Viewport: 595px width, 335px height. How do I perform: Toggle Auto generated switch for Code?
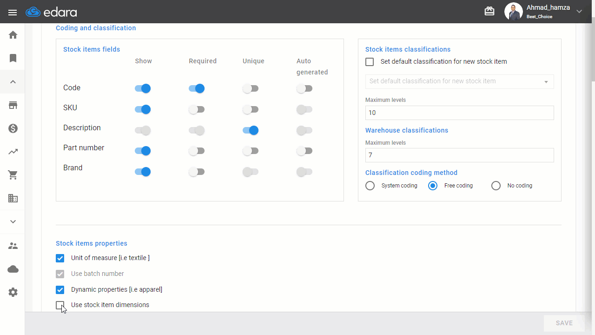(304, 88)
